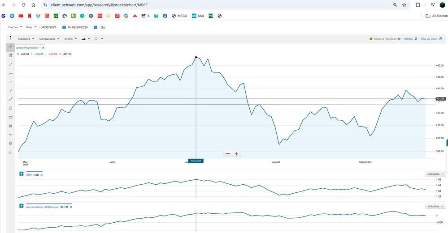The height and width of the screenshot is (233, 448).
Task: Zoom in the chart with plus button
Action: coord(237,154)
